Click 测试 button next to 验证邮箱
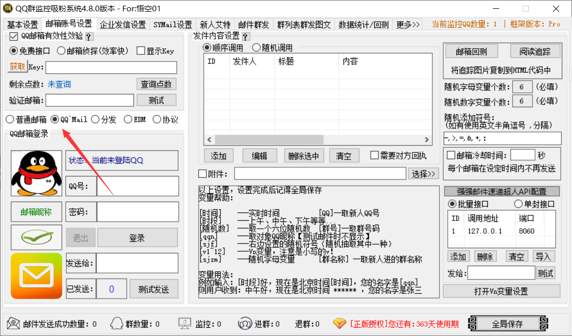Image resolution: width=572 pixels, height=336 pixels. click(x=157, y=100)
